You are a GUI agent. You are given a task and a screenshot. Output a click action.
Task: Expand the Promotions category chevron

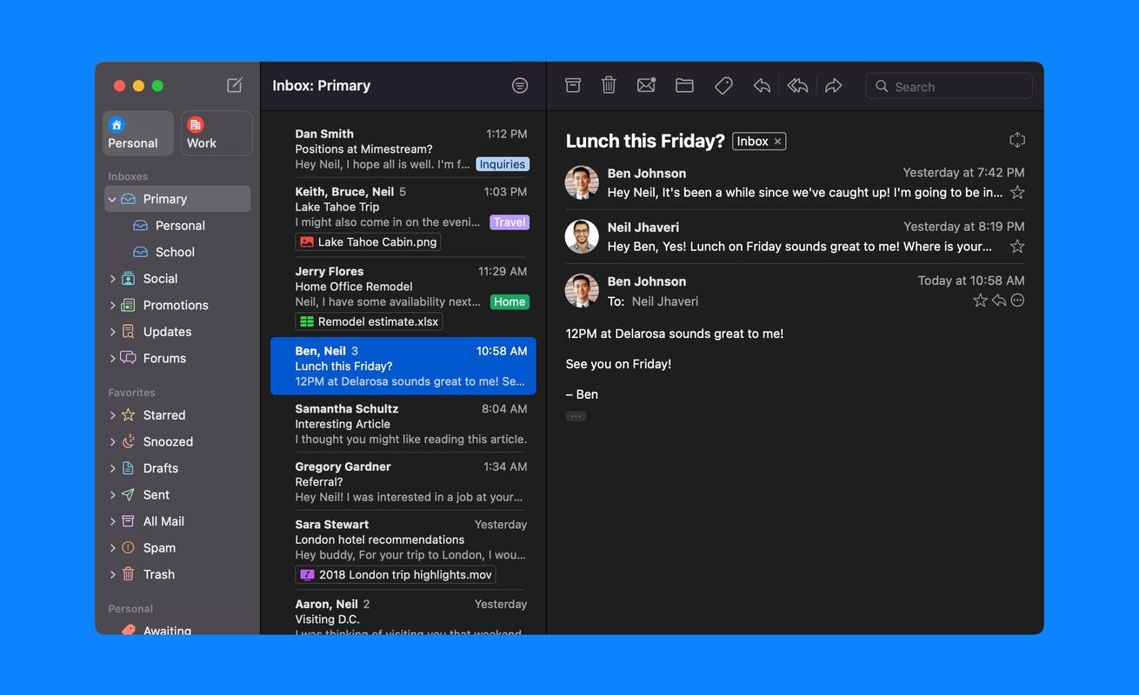point(112,305)
